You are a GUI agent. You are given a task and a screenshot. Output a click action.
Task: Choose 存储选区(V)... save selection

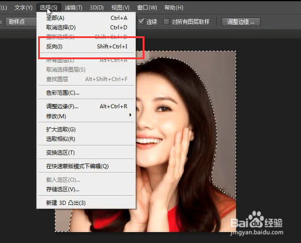(x=86, y=189)
